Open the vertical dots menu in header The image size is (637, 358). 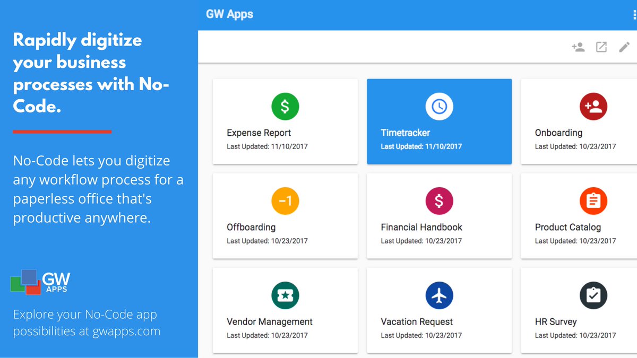click(634, 15)
